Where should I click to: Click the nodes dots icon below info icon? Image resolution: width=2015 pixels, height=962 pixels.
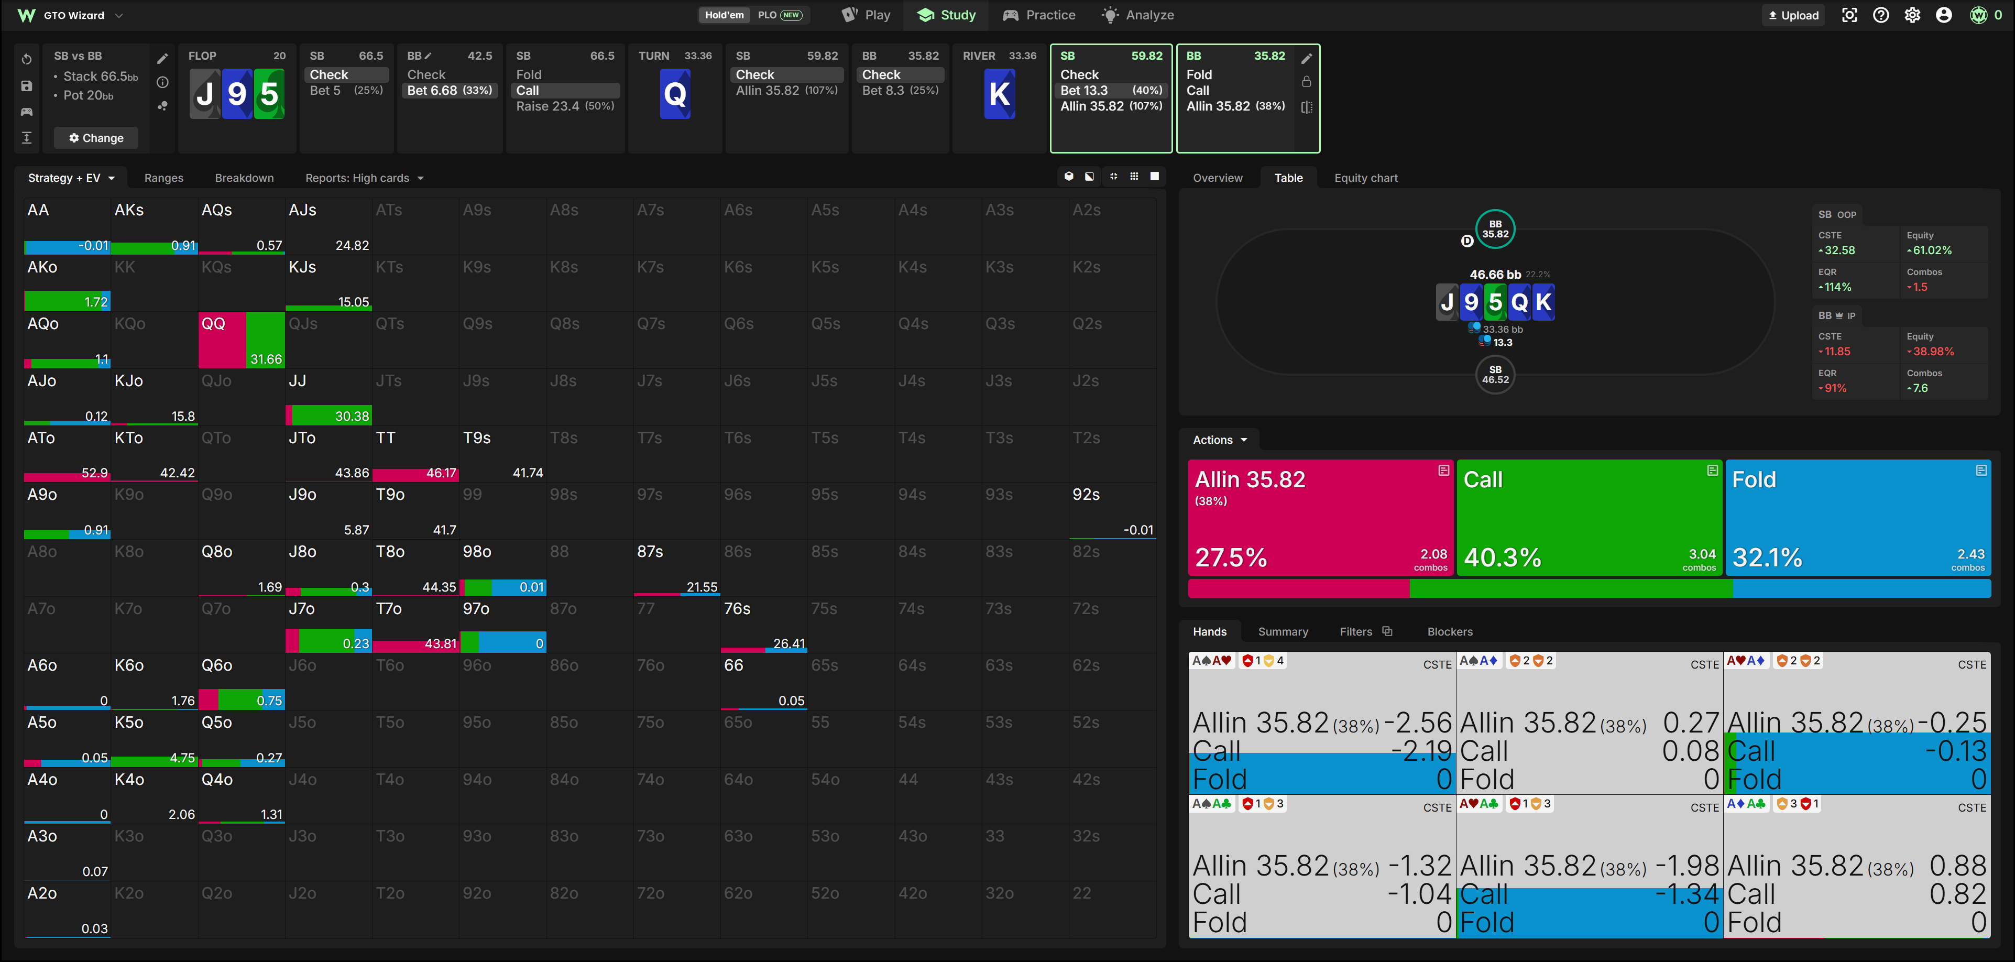coord(163,106)
